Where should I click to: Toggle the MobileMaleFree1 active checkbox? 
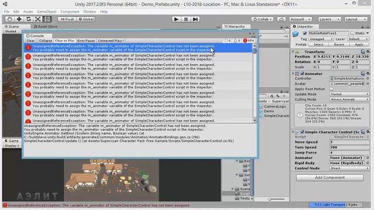305,33
